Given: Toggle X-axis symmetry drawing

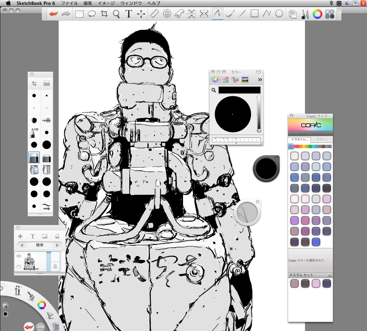Looking at the screenshot, I should 192,14.
